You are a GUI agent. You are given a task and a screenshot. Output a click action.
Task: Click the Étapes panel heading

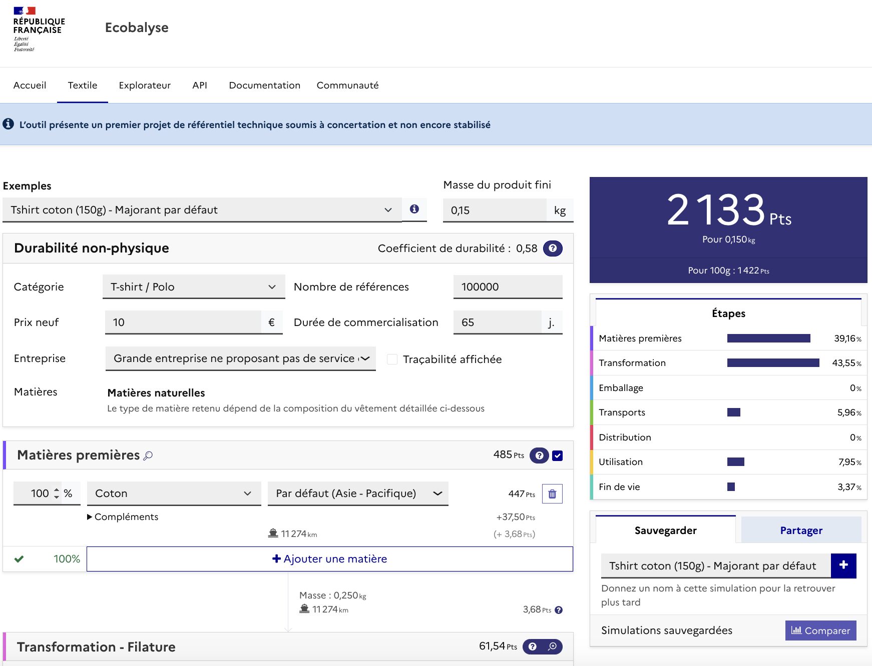point(728,313)
